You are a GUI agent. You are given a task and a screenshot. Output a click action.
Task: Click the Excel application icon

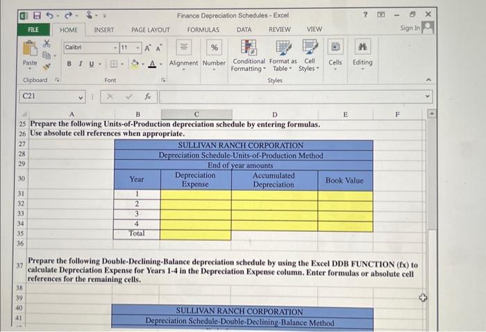pos(24,16)
